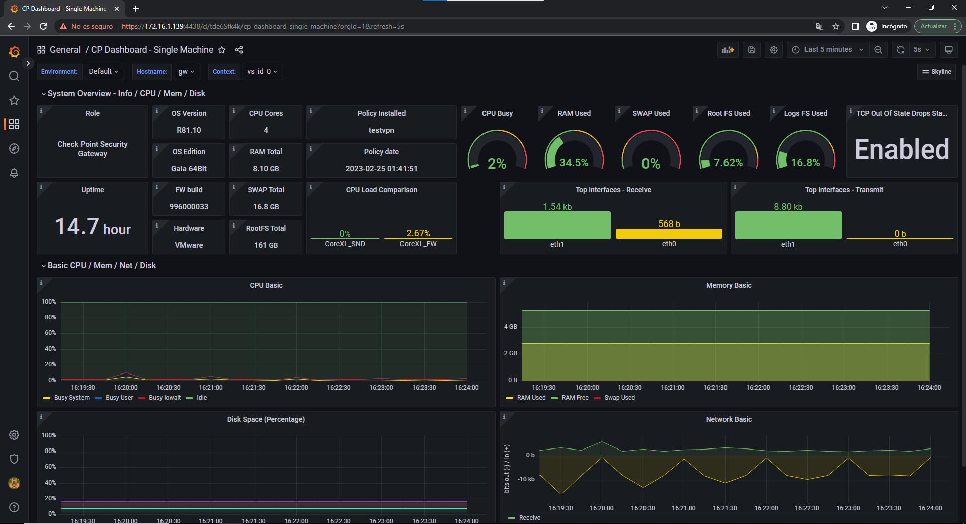This screenshot has width=966, height=524.
Task: Click General folder breadcrumb
Action: coord(65,50)
